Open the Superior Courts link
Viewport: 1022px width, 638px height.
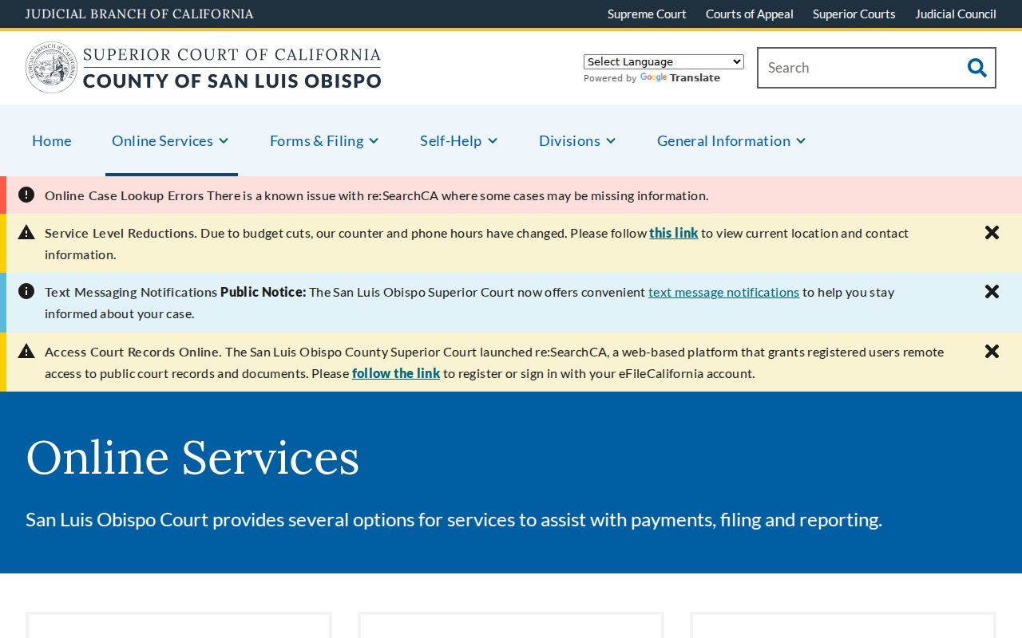pos(854,14)
